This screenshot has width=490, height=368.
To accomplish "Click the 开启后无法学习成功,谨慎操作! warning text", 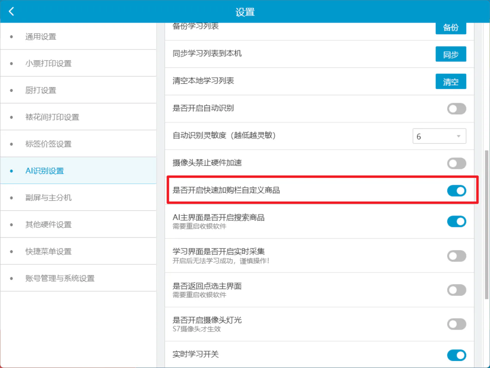I will point(221,261).
